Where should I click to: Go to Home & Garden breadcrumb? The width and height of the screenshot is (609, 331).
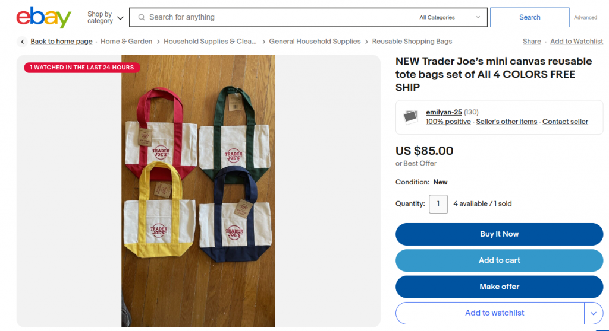126,42
